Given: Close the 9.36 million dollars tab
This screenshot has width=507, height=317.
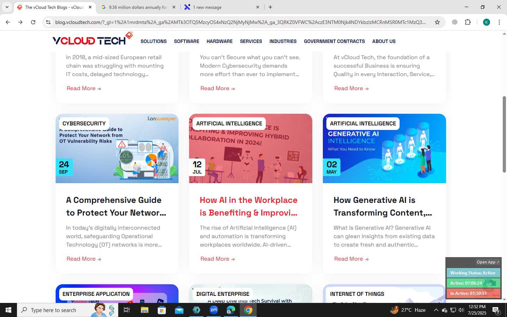Looking at the screenshot, I should tap(174, 7).
